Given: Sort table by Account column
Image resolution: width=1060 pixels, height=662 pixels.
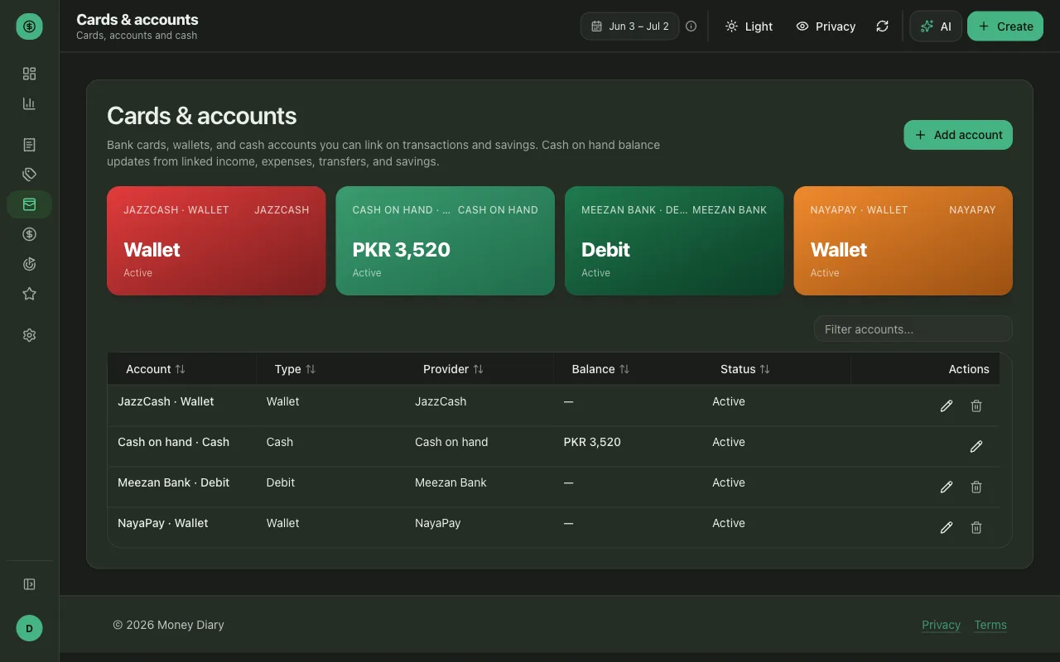Looking at the screenshot, I should coord(156,369).
